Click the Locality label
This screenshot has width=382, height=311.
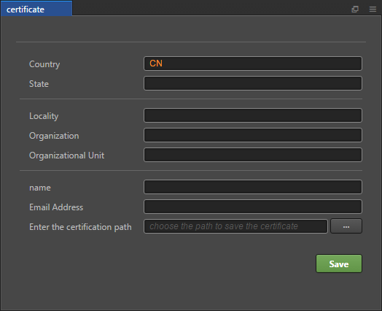tap(44, 116)
